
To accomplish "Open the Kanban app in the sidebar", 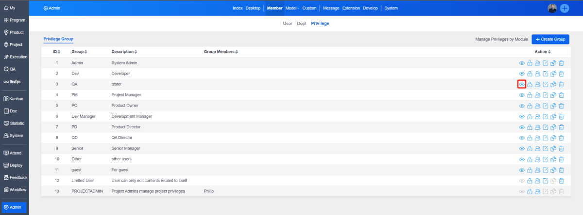I will pyautogui.click(x=14, y=99).
